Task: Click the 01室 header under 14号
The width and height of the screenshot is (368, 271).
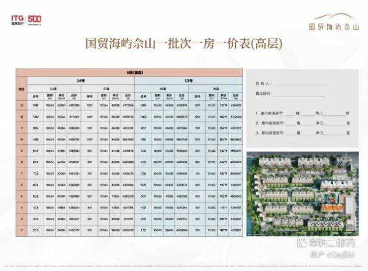Action: point(108,89)
